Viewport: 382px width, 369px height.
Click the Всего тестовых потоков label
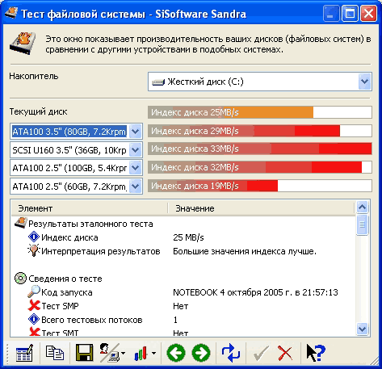[x=92, y=320]
